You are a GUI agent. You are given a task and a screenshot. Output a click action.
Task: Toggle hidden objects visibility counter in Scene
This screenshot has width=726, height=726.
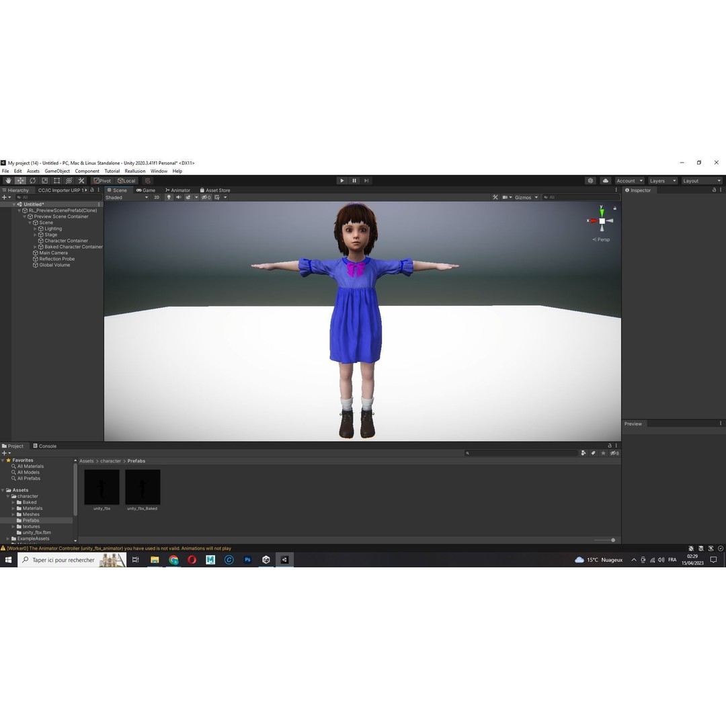coord(206,197)
